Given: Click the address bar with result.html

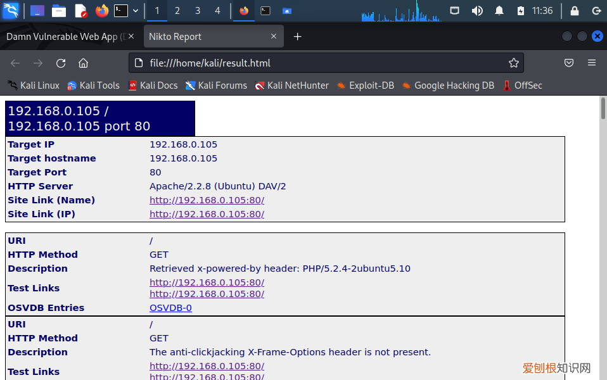Looking at the screenshot, I should click(317, 63).
